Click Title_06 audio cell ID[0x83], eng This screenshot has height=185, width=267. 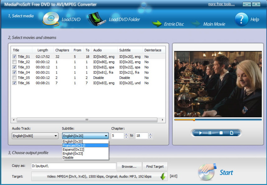(104, 83)
